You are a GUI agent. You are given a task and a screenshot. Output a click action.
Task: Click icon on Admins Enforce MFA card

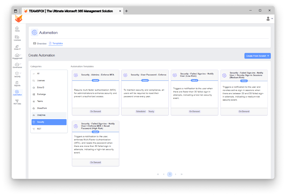(76, 75)
